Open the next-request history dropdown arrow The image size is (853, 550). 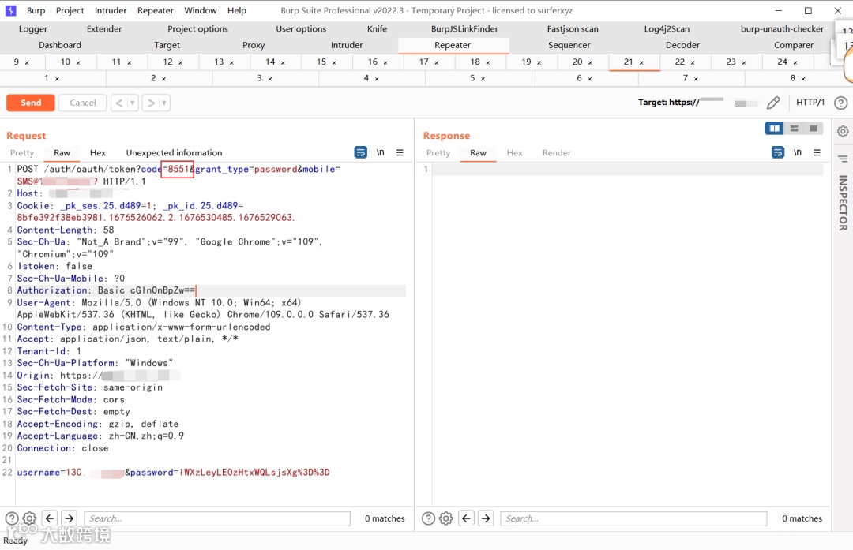coord(163,103)
